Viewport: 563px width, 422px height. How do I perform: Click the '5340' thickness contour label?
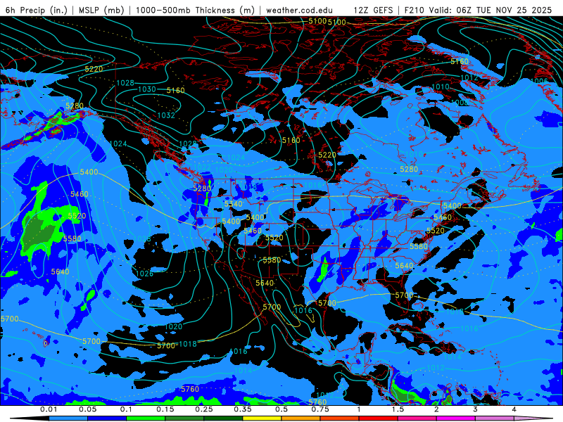pyautogui.click(x=234, y=204)
